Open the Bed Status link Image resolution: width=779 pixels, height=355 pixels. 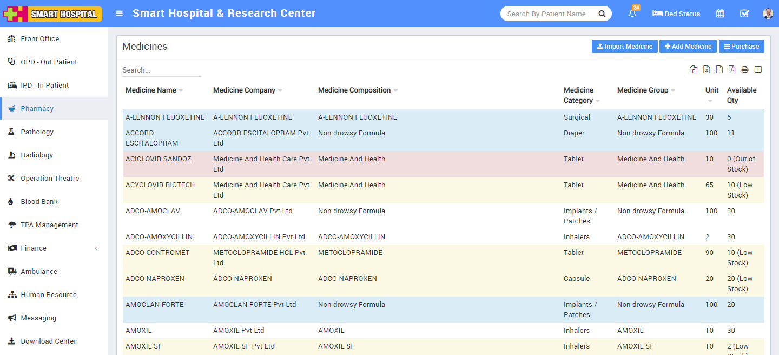676,14
